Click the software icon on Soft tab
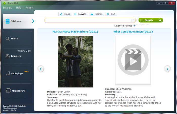 click(108, 14)
